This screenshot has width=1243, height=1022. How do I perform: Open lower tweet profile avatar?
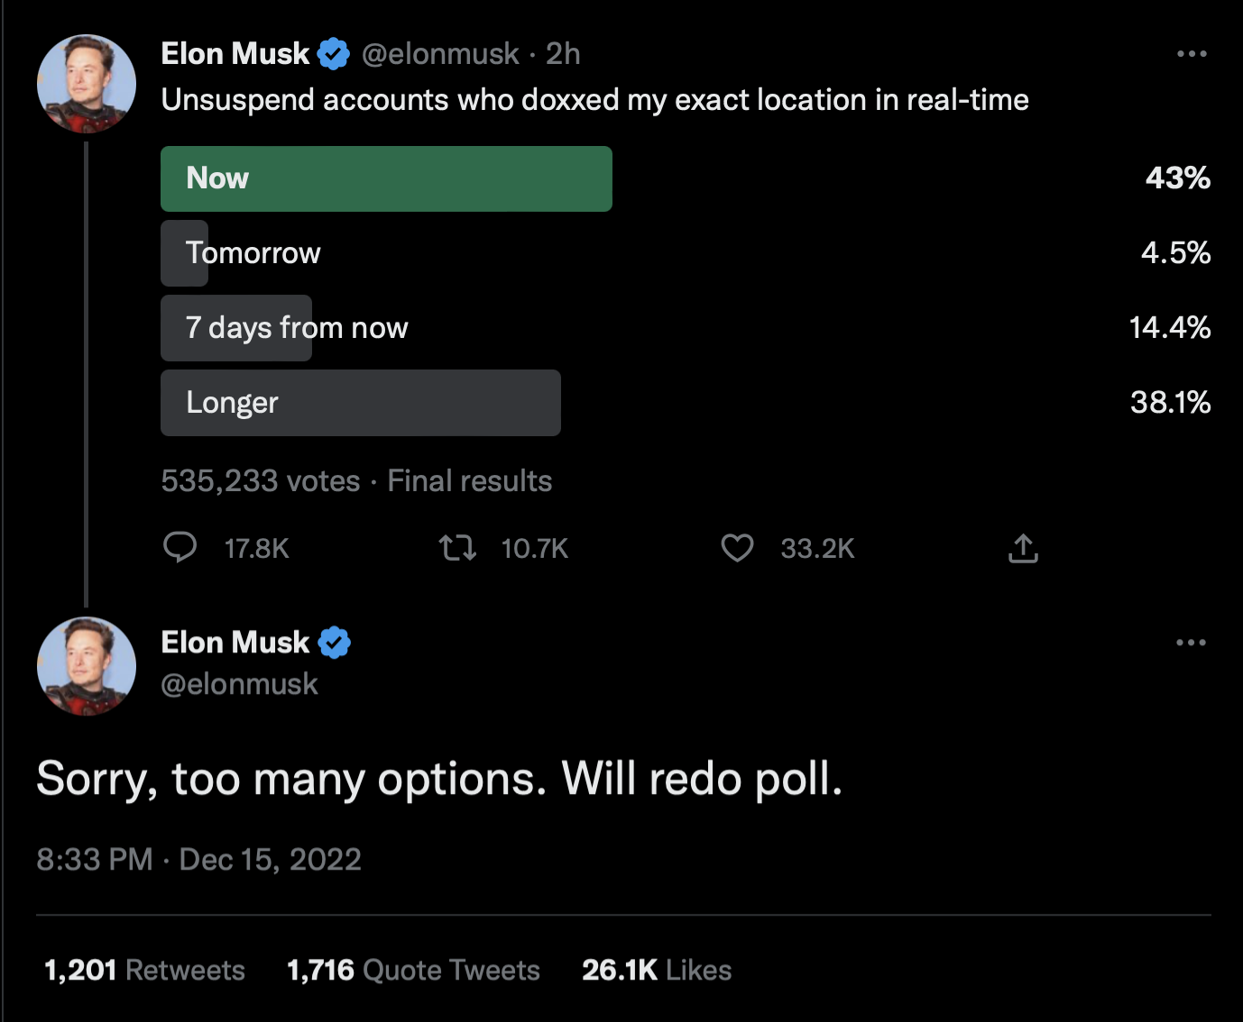pos(87,666)
